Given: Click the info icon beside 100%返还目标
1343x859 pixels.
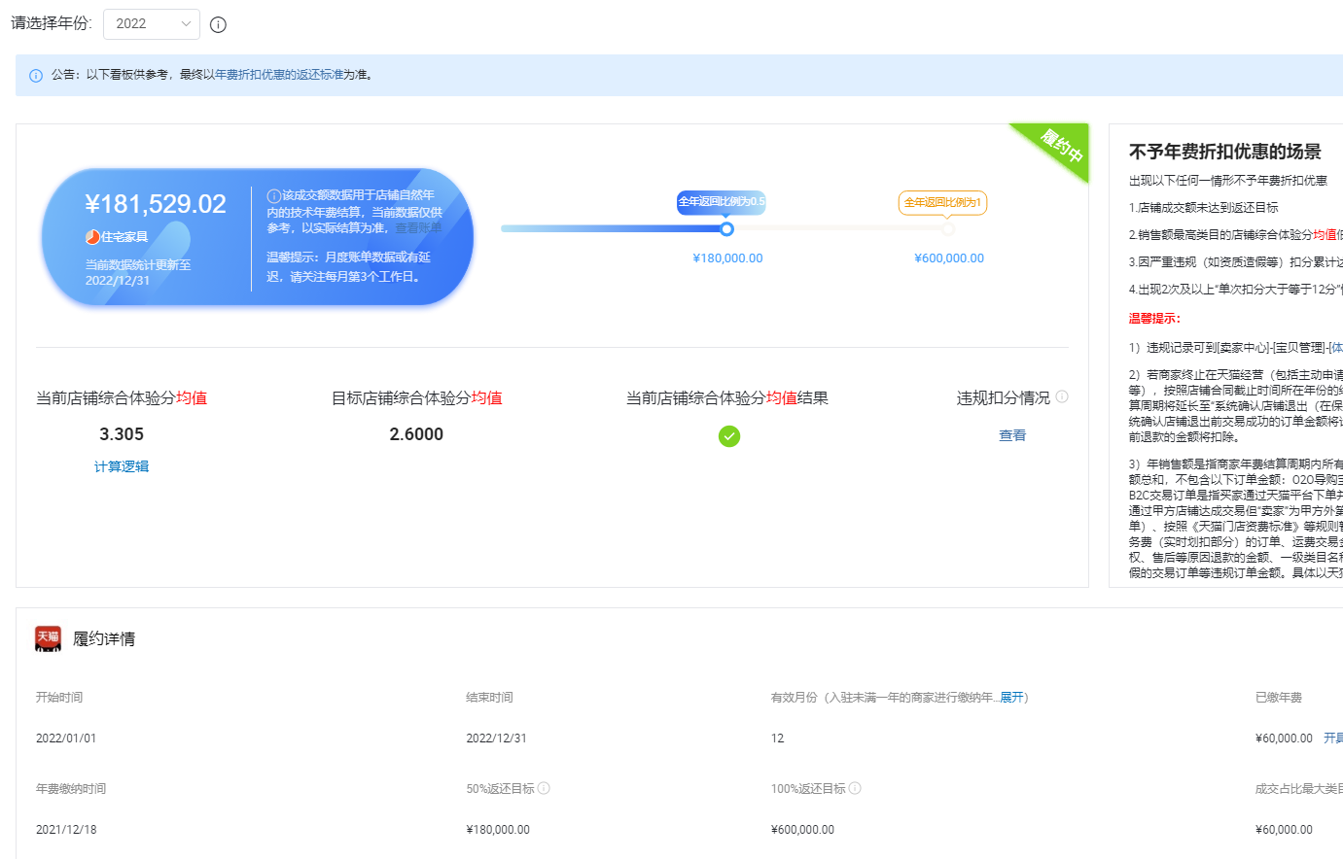Looking at the screenshot, I should pyautogui.click(x=856, y=788).
